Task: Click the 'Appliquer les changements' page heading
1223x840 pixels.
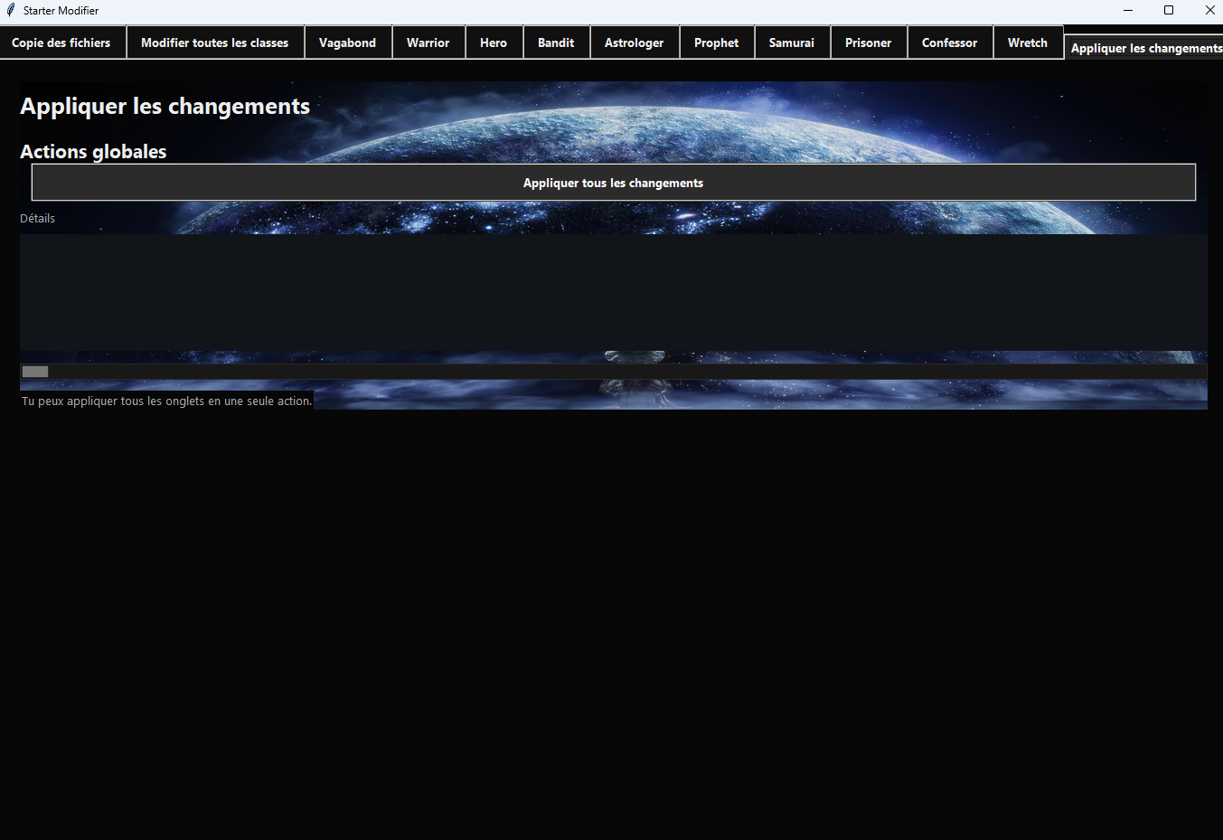Action: tap(165, 107)
